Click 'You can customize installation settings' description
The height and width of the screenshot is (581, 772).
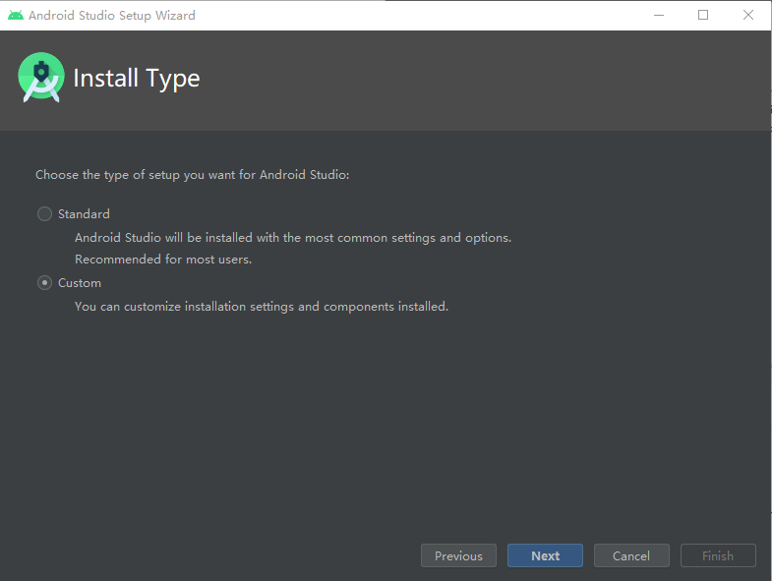pos(262,307)
